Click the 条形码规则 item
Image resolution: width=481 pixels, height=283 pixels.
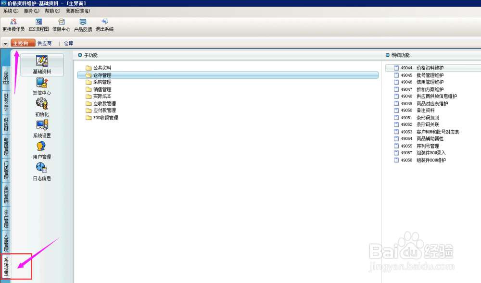point(428,118)
